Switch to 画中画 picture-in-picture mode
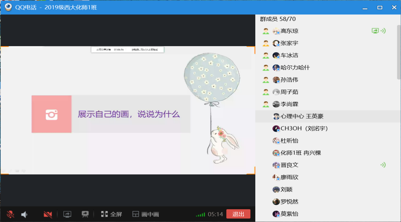This screenshot has width=401, height=222. [x=145, y=214]
